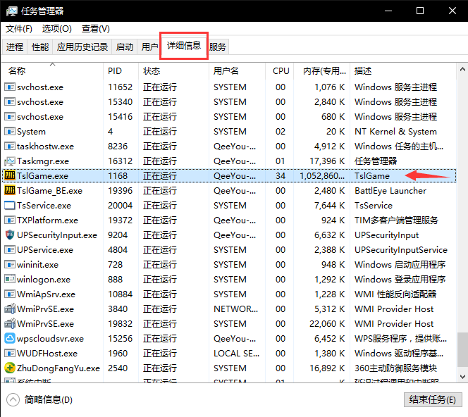
Task: Click the PID value 16312
Action: click(x=121, y=161)
